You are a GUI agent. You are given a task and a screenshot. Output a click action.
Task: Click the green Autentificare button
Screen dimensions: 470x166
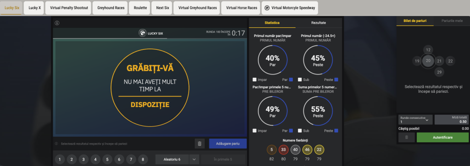coord(443,137)
